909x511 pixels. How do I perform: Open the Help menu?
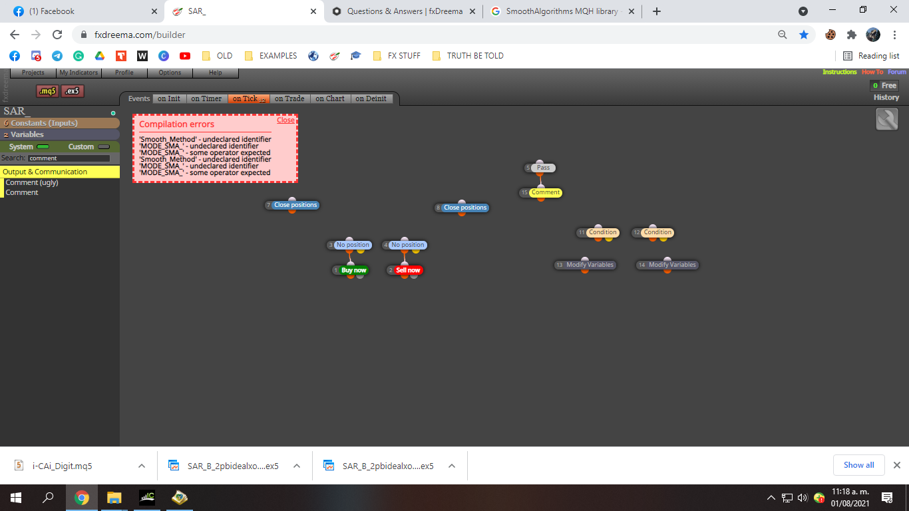[216, 73]
